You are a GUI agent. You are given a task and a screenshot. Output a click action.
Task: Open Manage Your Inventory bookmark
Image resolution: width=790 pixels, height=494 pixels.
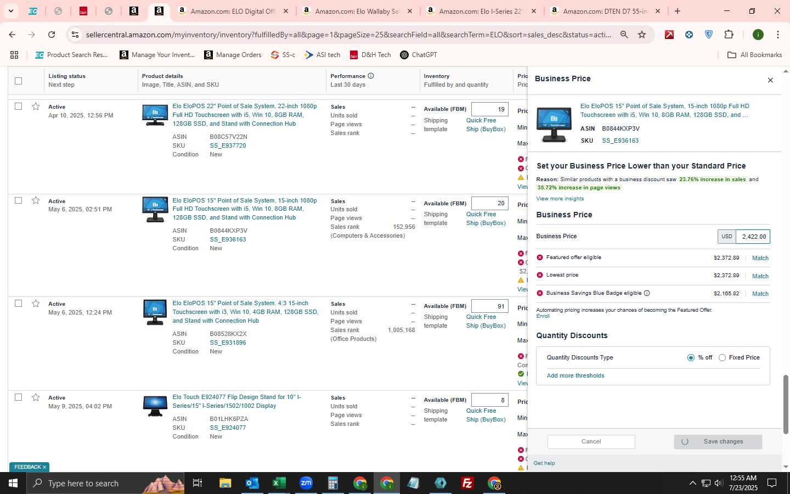(157, 55)
